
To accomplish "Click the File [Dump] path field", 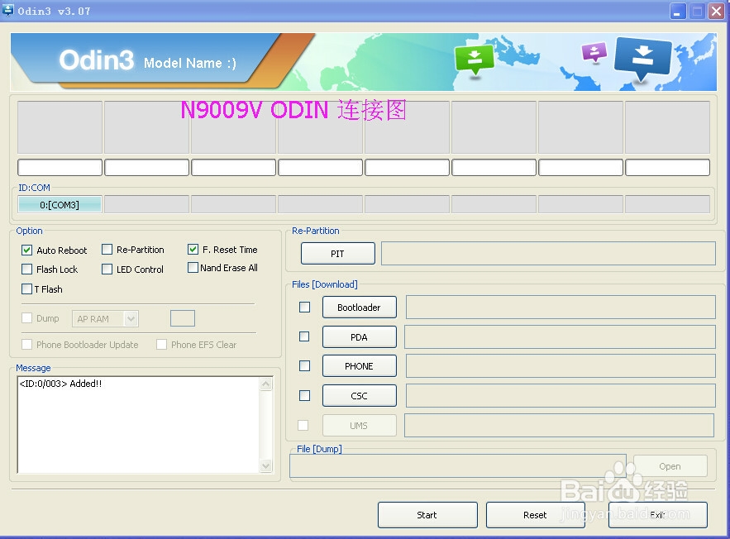I will click(458, 466).
